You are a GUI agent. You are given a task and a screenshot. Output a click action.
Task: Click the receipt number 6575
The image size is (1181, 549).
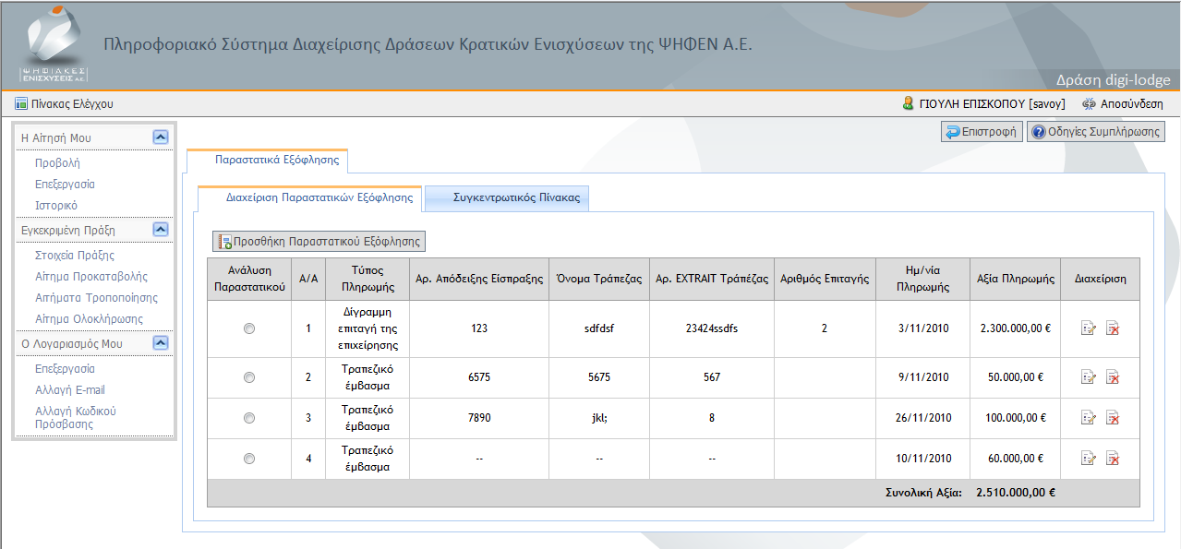tap(479, 377)
